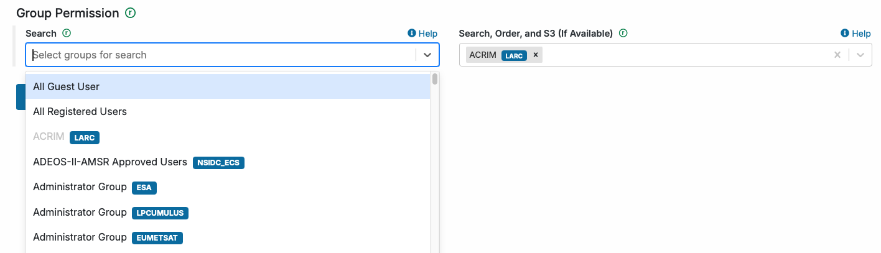Click the info icon beside the left Help

point(411,34)
